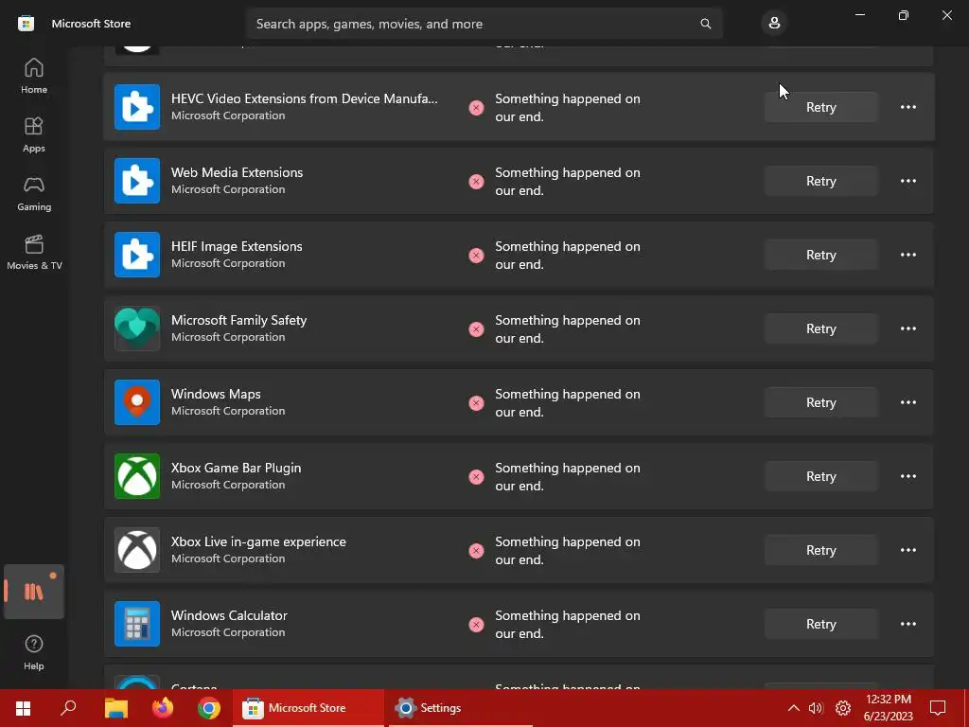Click the Xbox Game Bar Plugin icon
This screenshot has width=969, height=727.
(x=137, y=476)
